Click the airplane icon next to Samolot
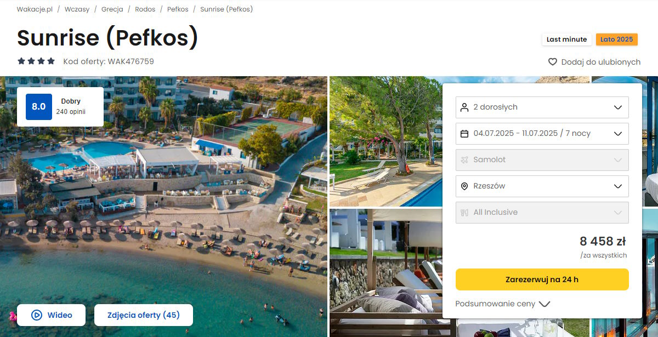 464,159
